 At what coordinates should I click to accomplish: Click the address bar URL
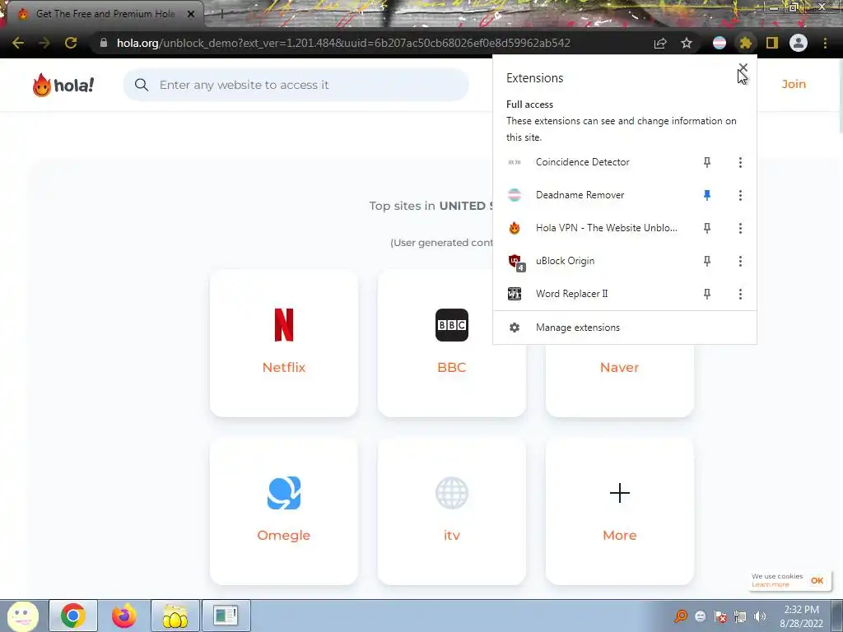(x=343, y=43)
